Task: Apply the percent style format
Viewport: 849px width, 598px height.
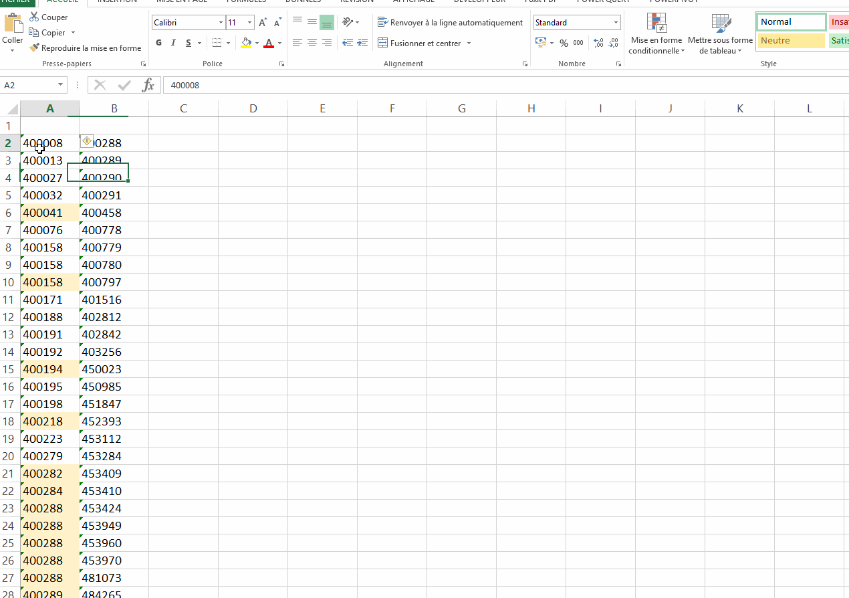Action: (x=564, y=43)
